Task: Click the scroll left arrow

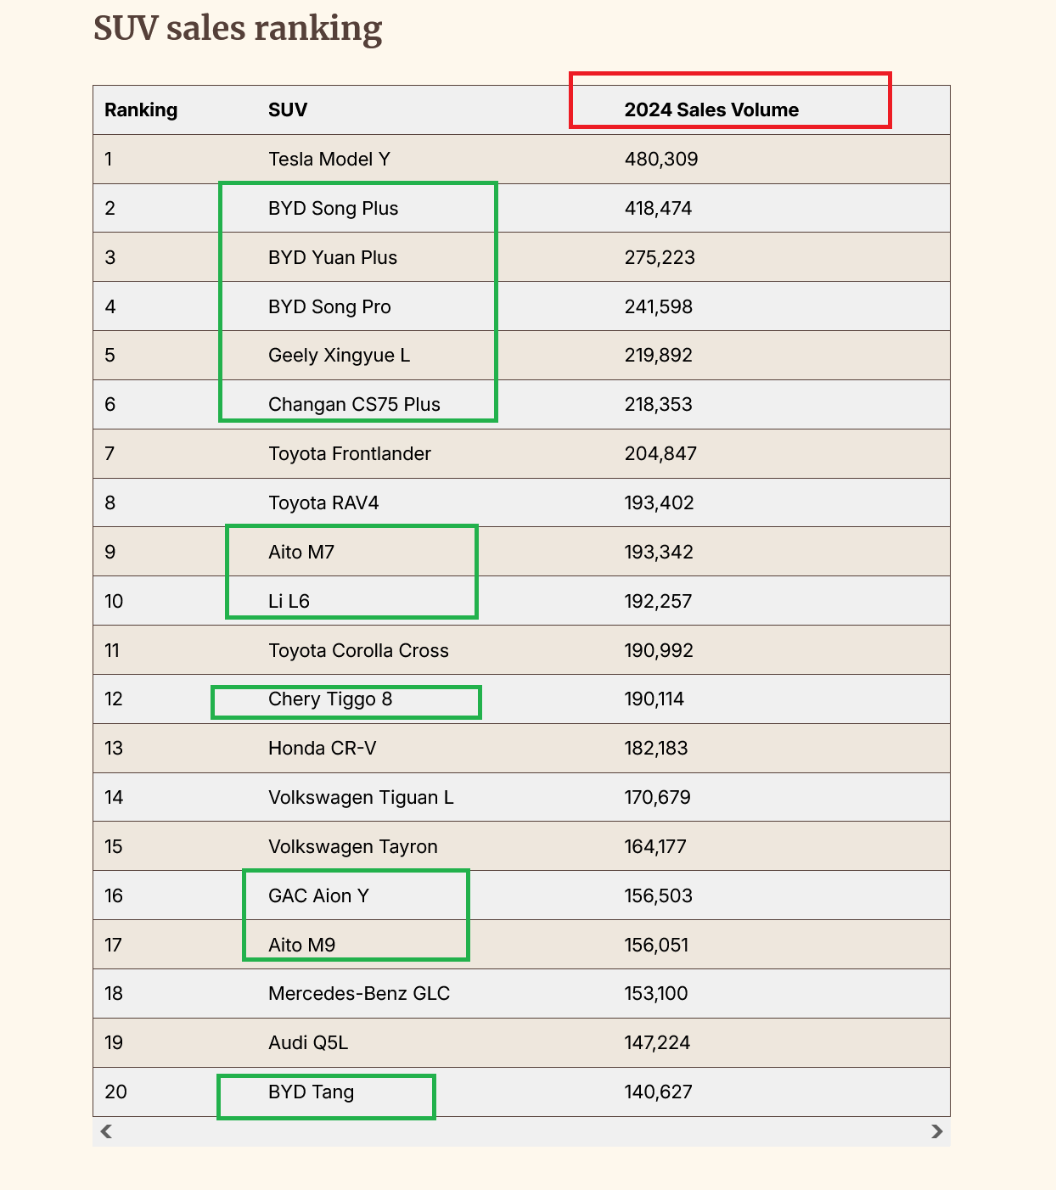Action: pos(106,1131)
